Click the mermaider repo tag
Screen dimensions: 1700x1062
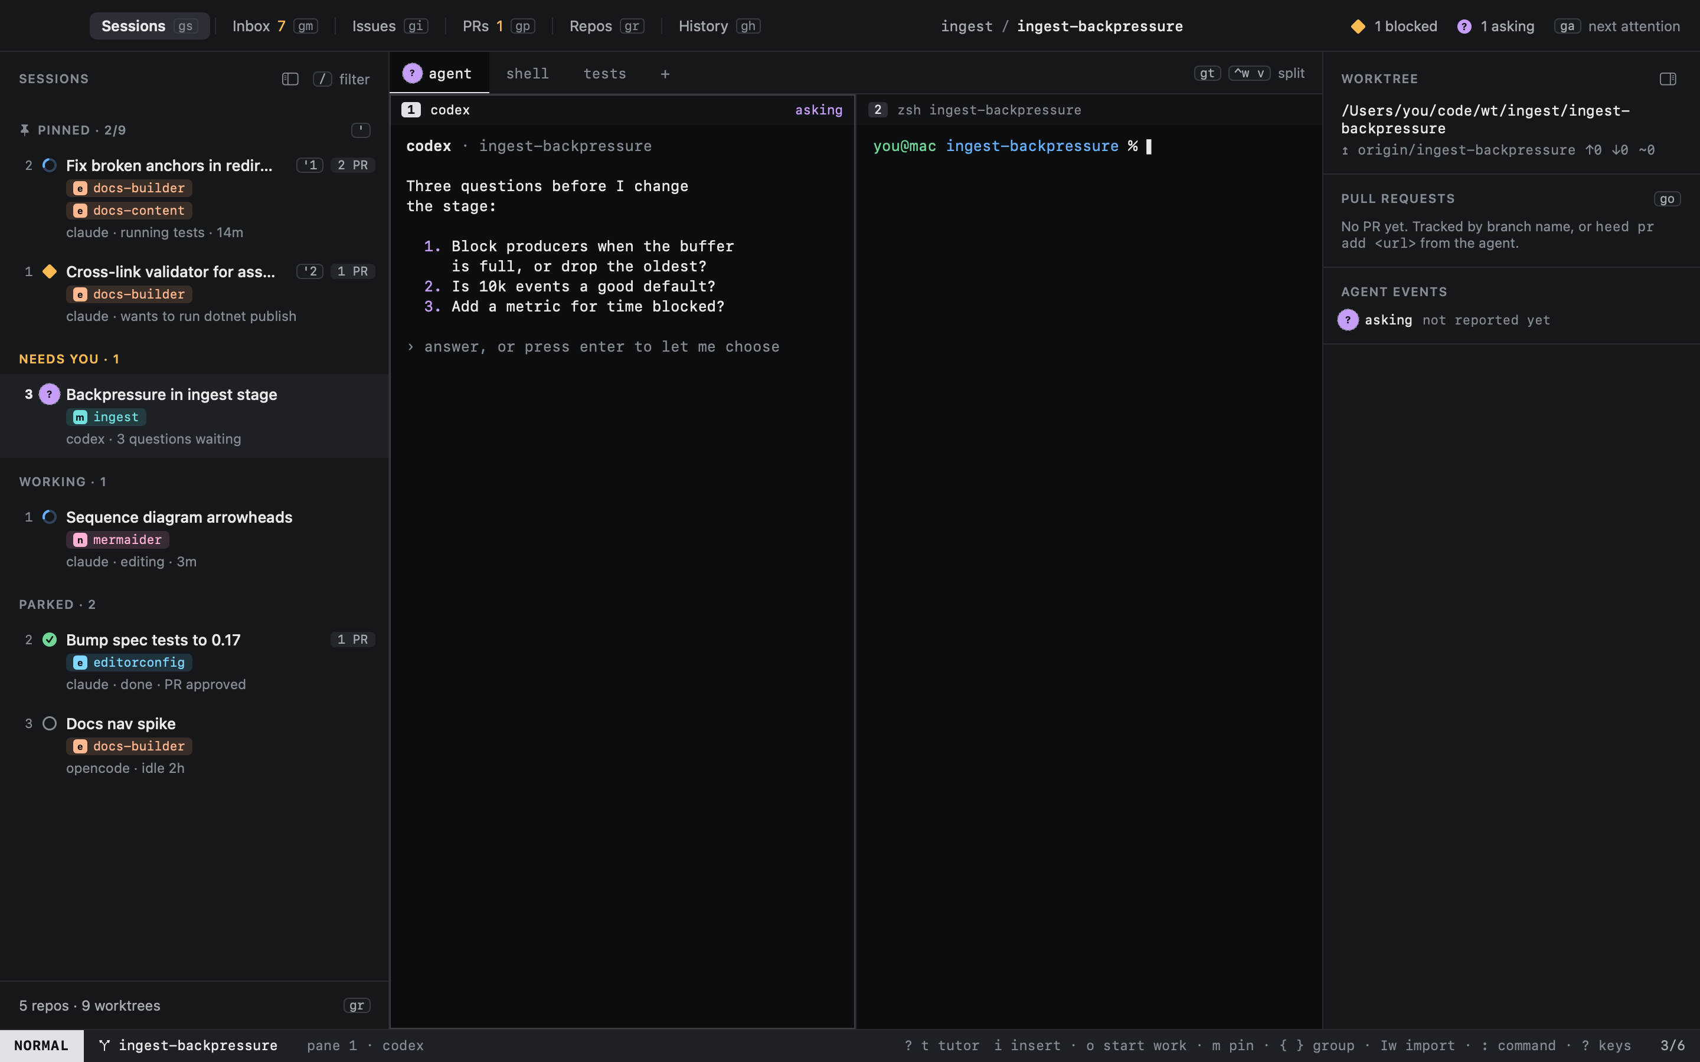tap(117, 539)
